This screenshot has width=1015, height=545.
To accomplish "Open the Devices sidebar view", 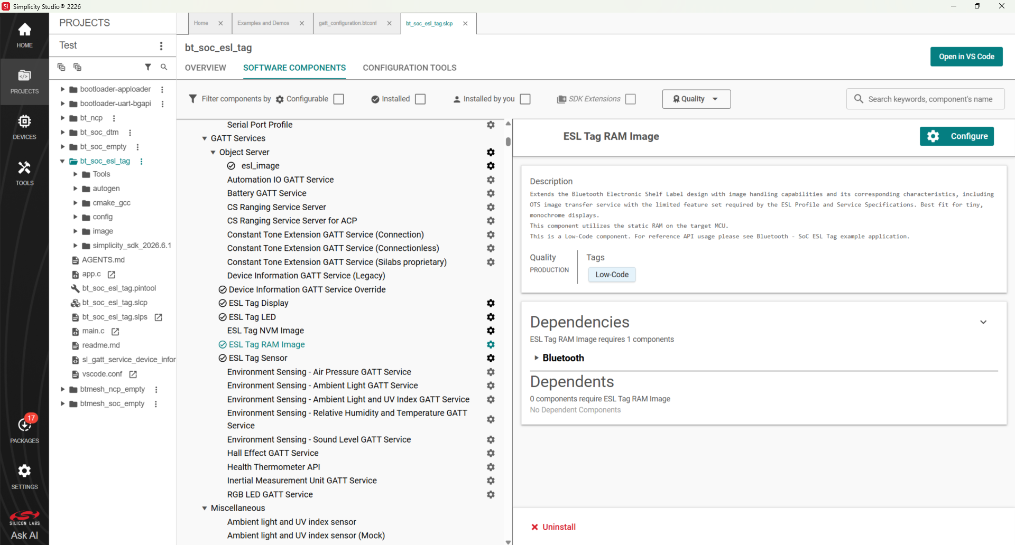I will coord(24,127).
